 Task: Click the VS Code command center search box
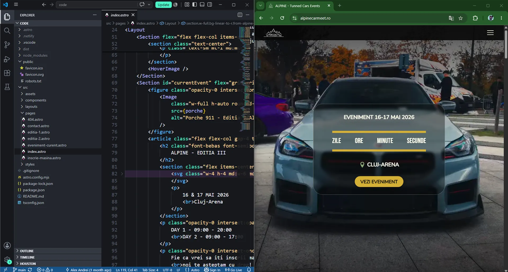pyautogui.click(x=97, y=5)
